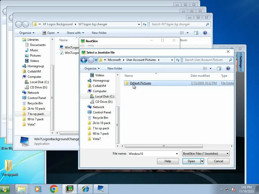Click the Cancel button
The height and width of the screenshot is (194, 259).
coord(218,161)
